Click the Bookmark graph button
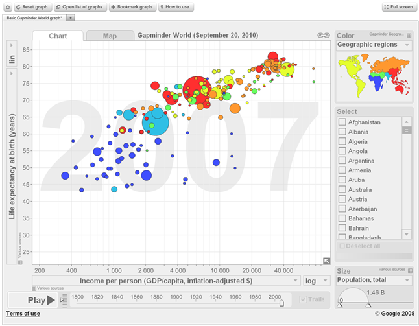 click(x=132, y=7)
